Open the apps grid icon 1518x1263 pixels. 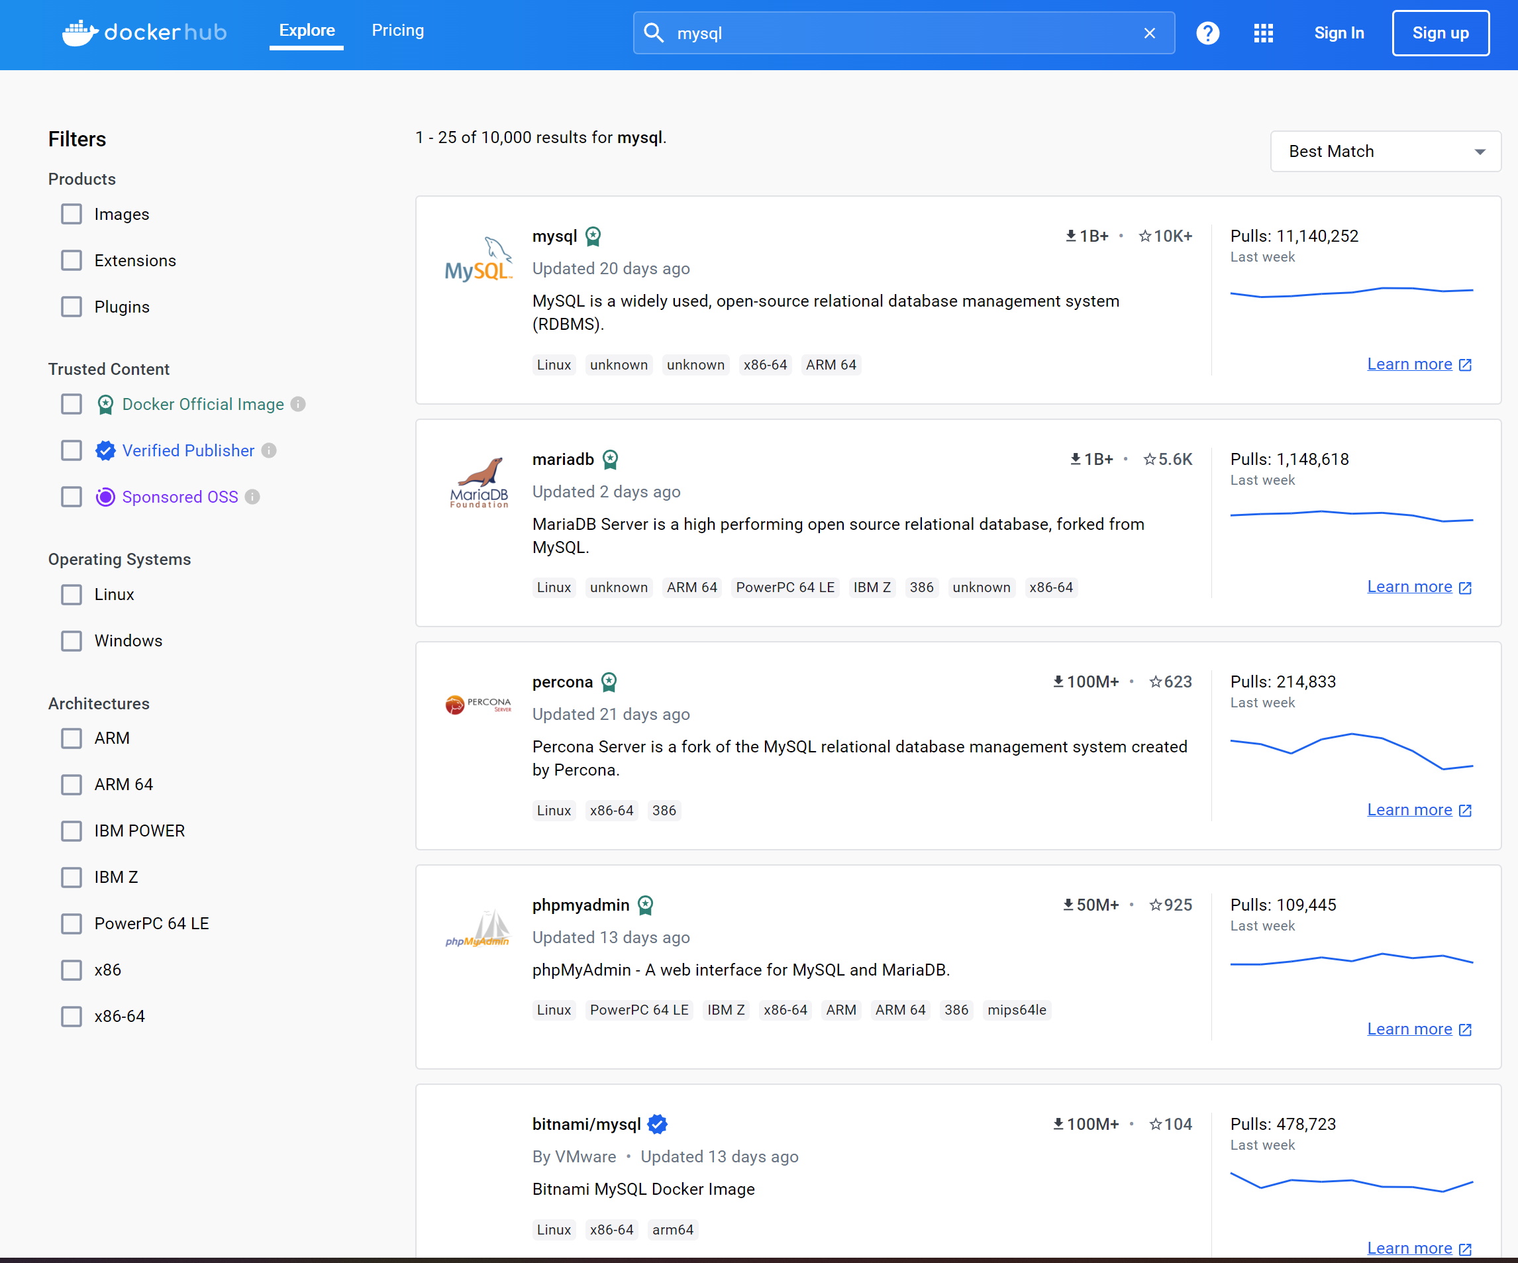pos(1263,33)
